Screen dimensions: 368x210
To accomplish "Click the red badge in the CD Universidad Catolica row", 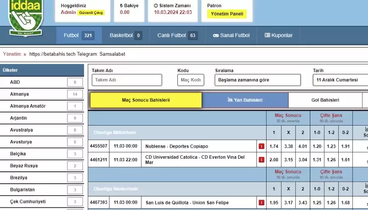I will point(261,160).
